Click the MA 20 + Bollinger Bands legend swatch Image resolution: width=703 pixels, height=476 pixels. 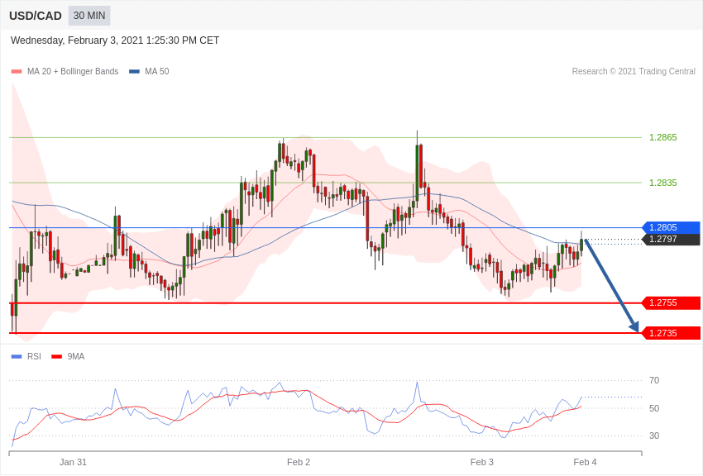(17, 72)
